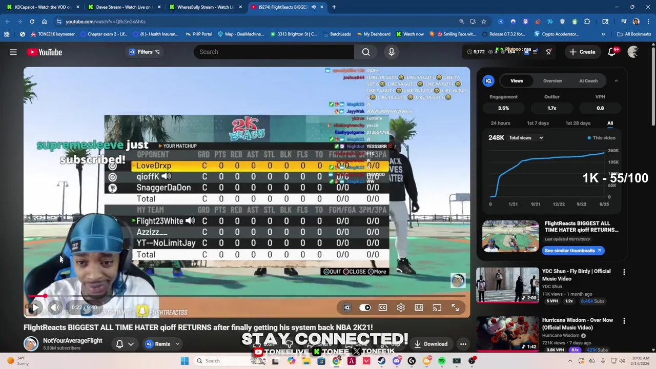Go to the YouTube home logo

(x=45, y=52)
